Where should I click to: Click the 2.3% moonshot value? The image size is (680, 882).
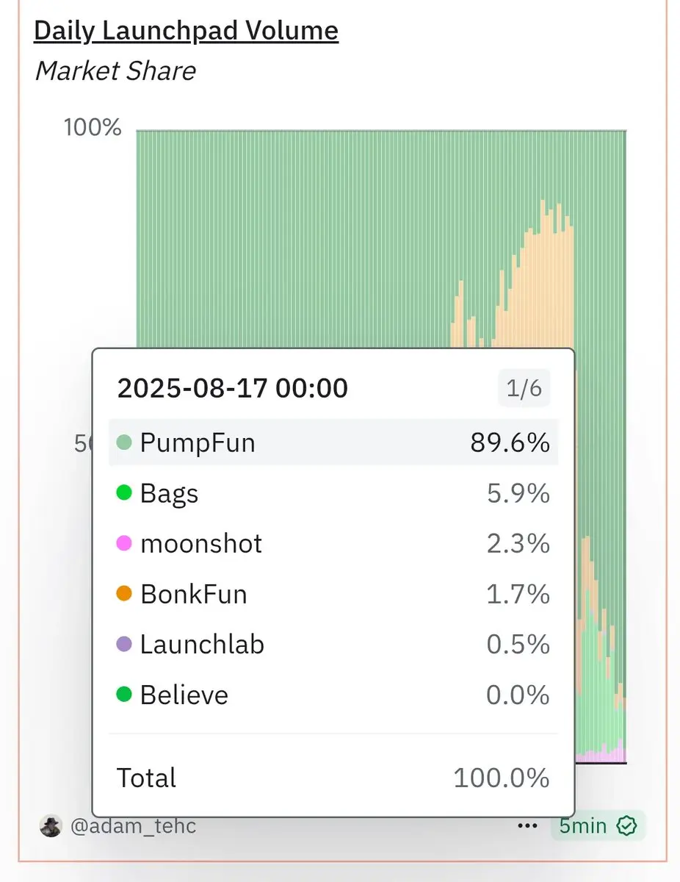518,544
